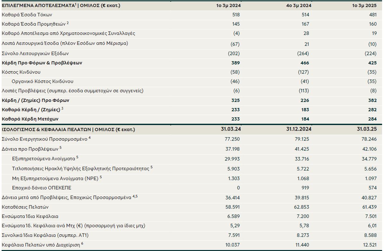This screenshot has width=384, height=251.
Task: Select the 'Σύνολο Λειτουργικών Εξόδων' row label
Action: (35, 54)
